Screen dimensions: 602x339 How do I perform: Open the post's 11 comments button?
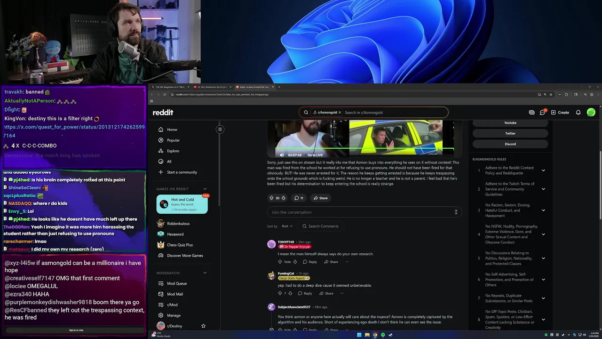(x=299, y=198)
